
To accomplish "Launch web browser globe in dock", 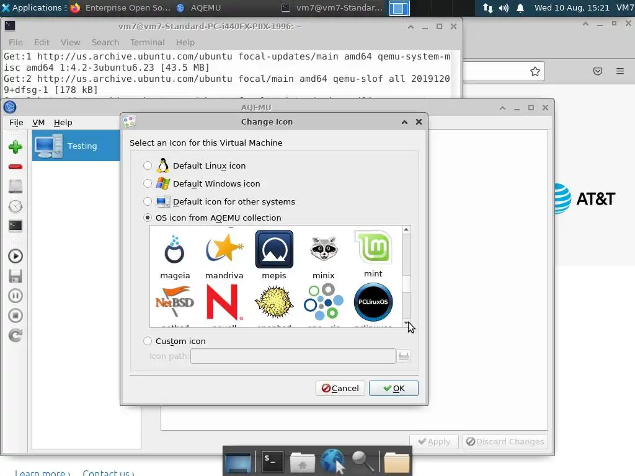I will [x=333, y=461].
